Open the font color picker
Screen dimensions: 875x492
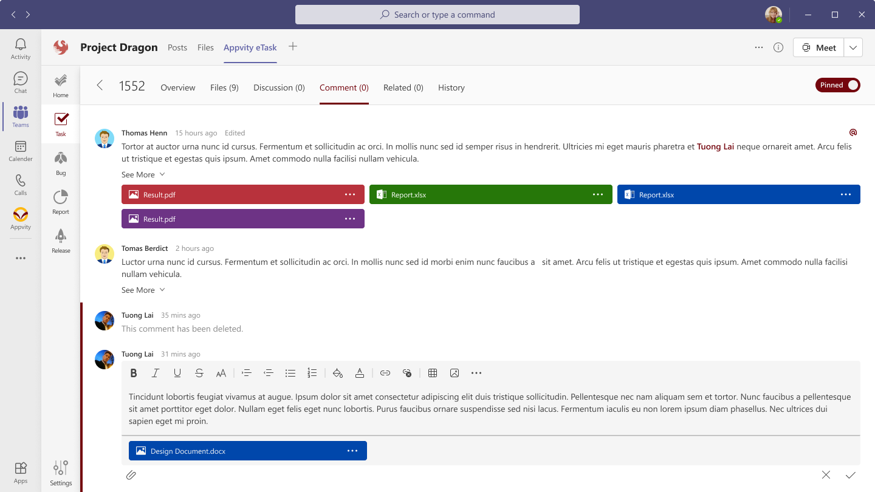pos(360,373)
